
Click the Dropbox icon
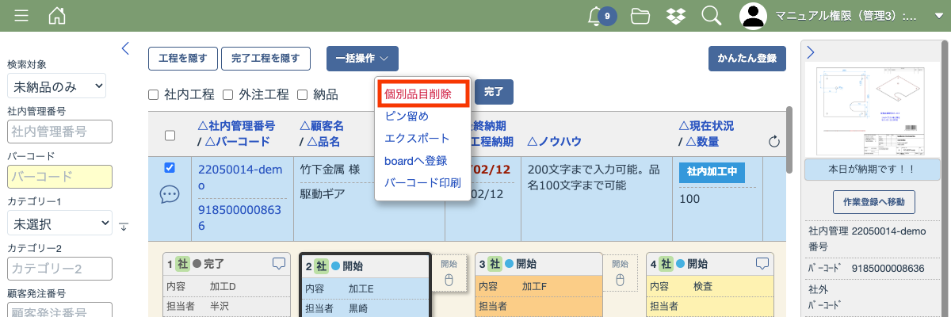click(x=675, y=16)
